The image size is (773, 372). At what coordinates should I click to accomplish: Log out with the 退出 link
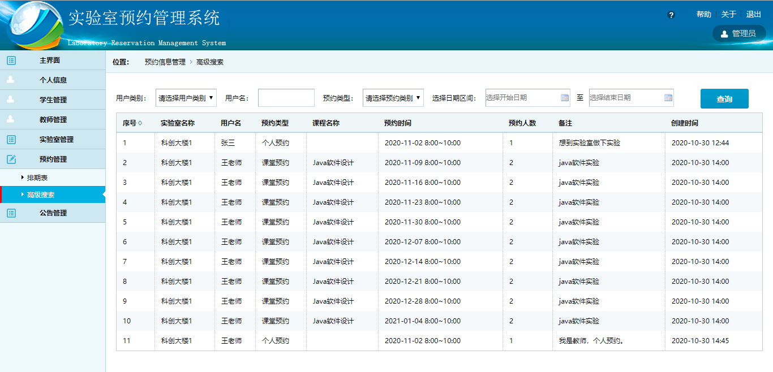coord(754,15)
